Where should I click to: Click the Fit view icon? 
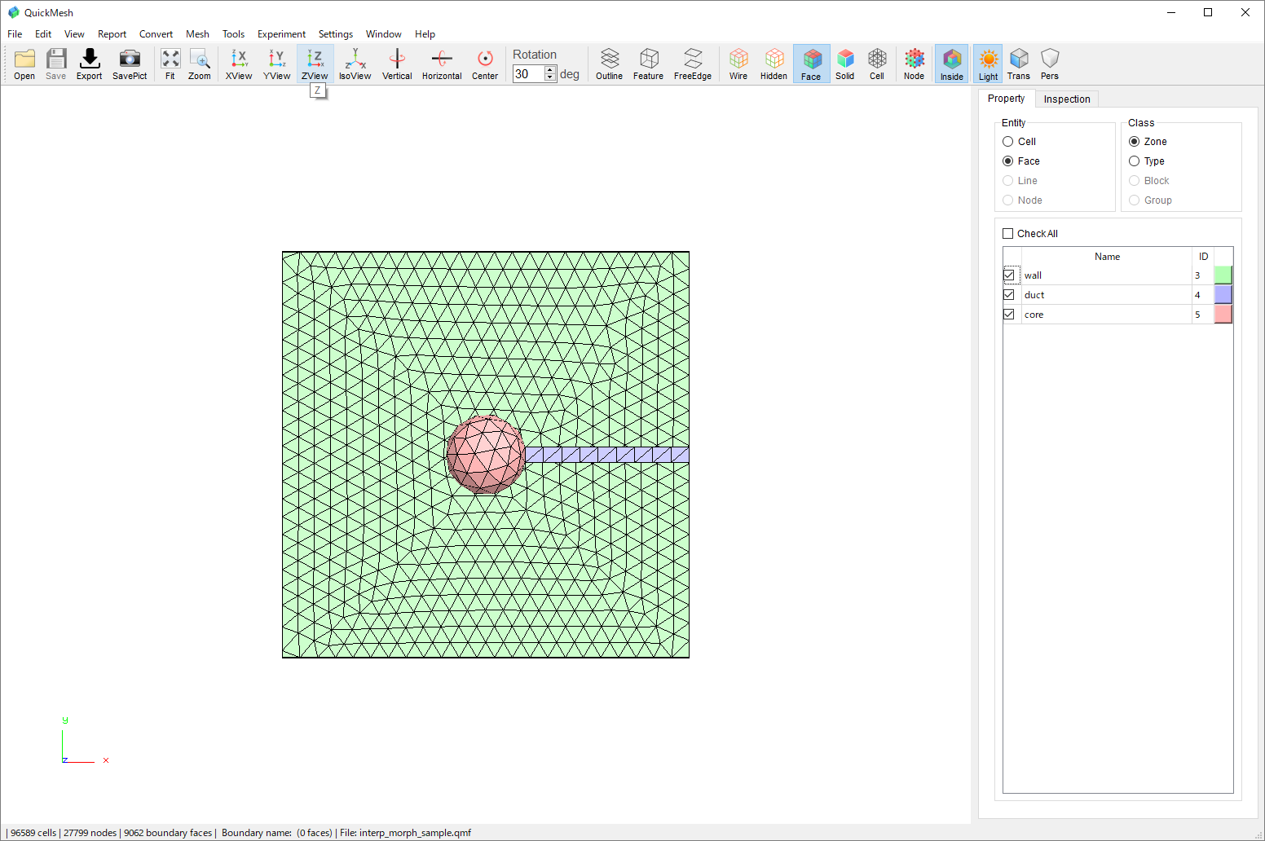(x=170, y=63)
